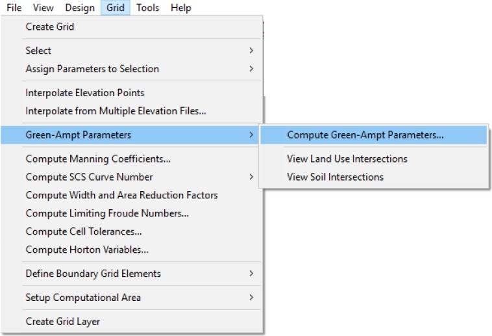Open the View menu
The width and height of the screenshot is (492, 336).
(x=43, y=8)
